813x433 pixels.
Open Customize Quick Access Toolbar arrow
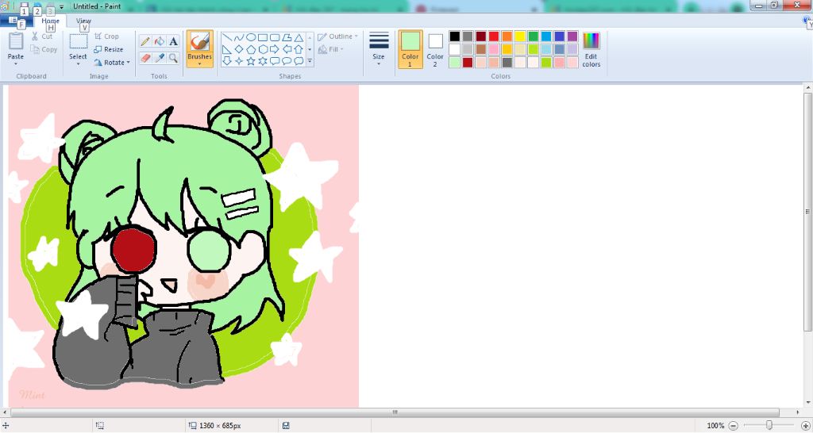62,6
